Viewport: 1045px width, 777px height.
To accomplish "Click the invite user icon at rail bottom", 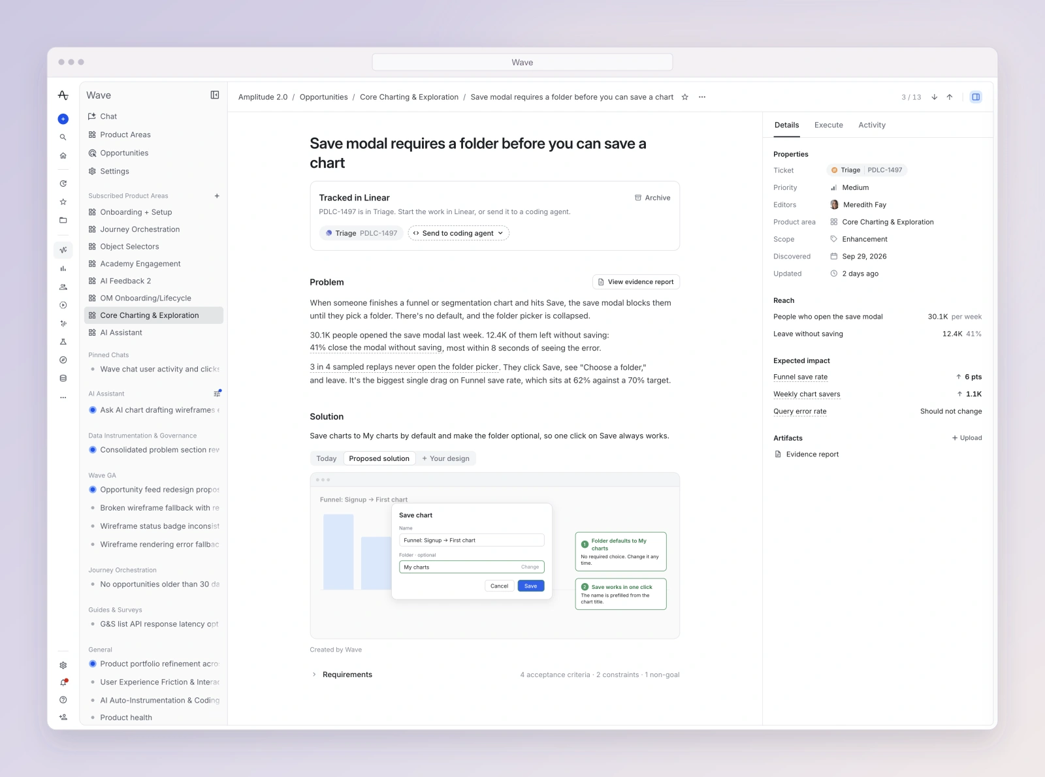I will tap(63, 717).
